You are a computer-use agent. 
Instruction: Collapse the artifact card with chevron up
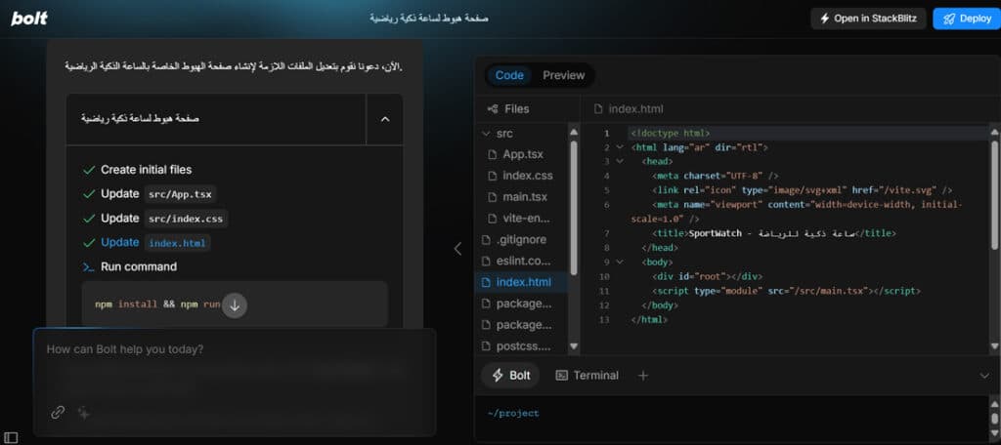(385, 119)
